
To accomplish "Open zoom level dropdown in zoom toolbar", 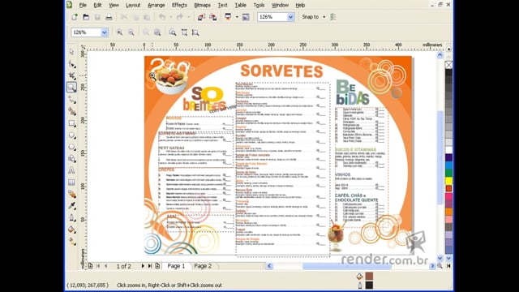I will tap(104, 32).
